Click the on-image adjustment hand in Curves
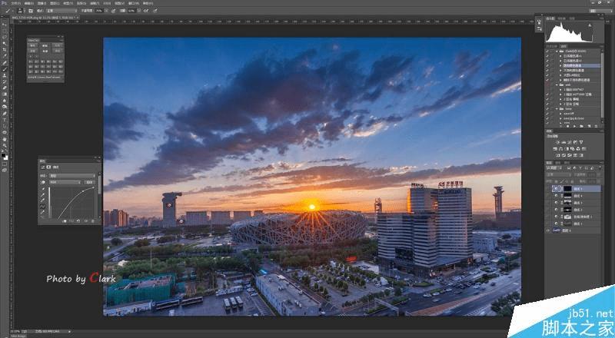615x338 pixels. (43, 182)
